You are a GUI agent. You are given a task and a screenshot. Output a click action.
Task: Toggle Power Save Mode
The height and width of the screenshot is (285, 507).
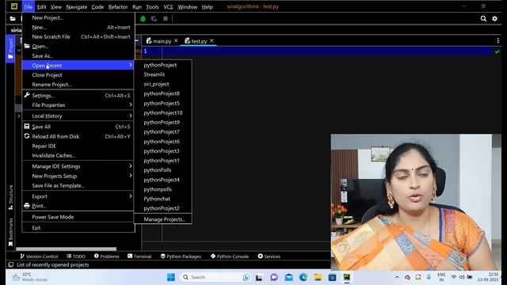point(78,217)
